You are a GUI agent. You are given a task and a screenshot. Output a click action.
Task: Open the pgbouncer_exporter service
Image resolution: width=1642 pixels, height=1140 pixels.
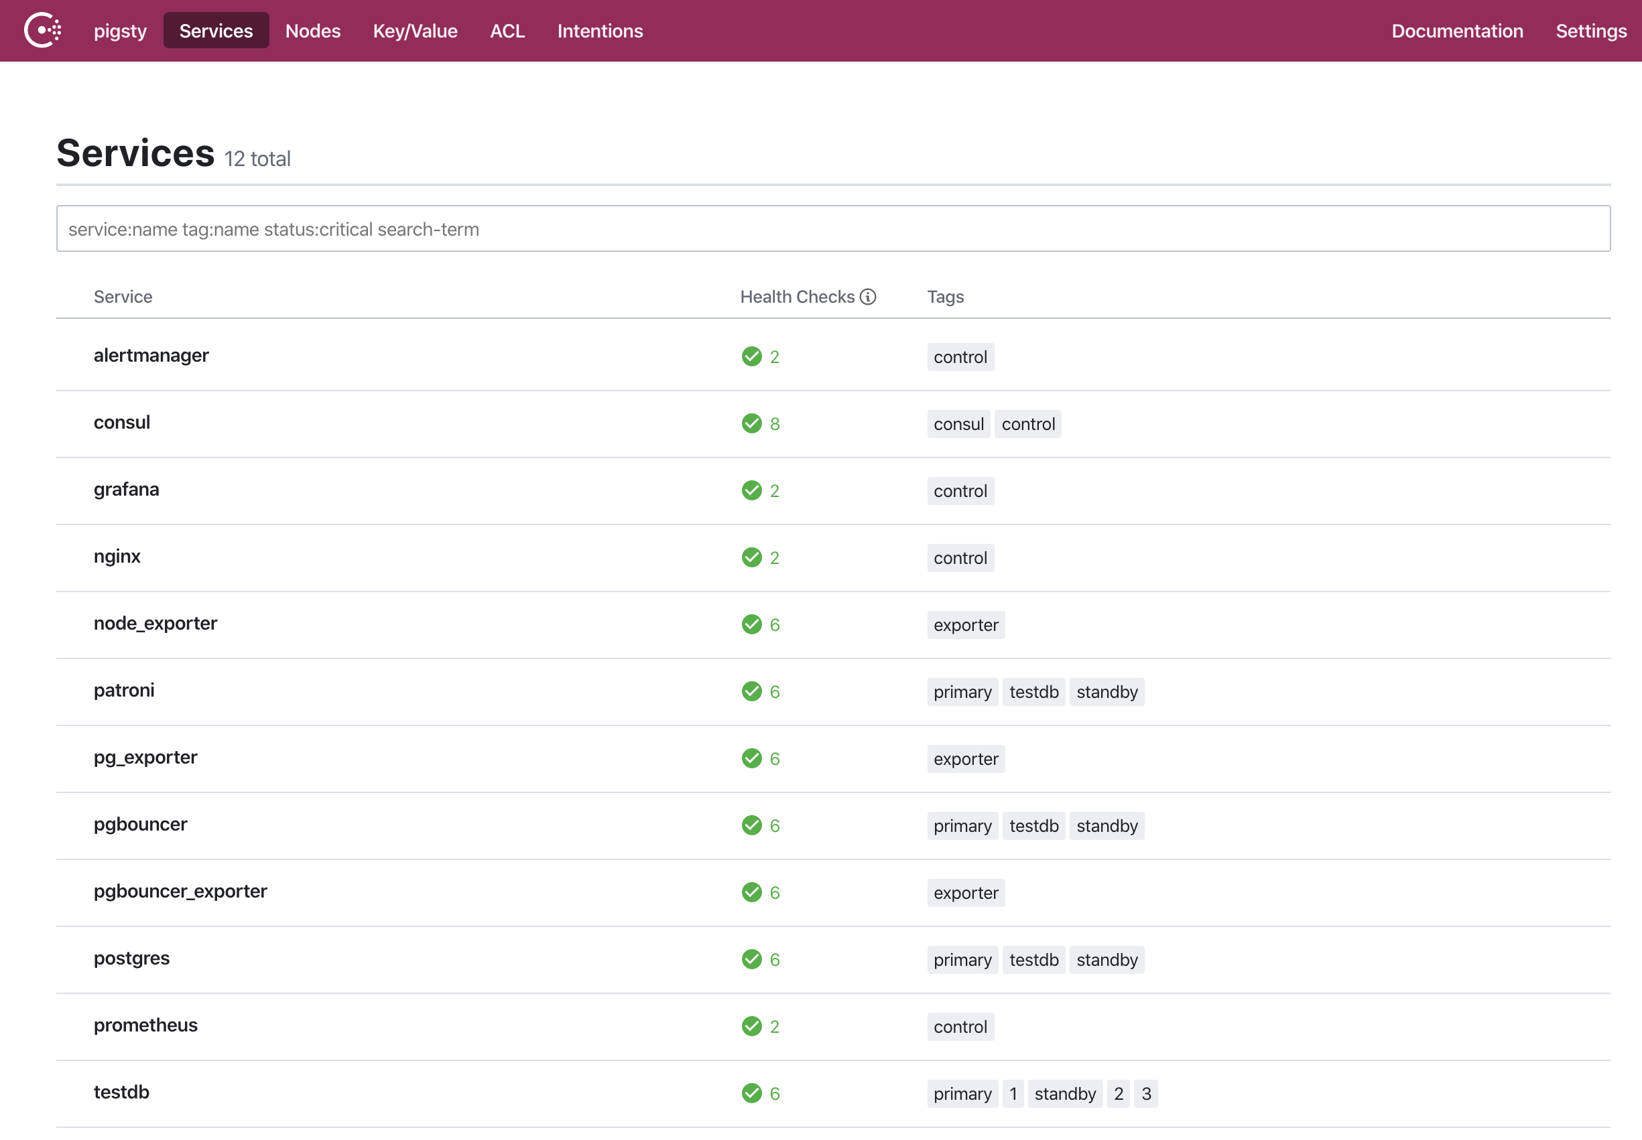coord(180,892)
